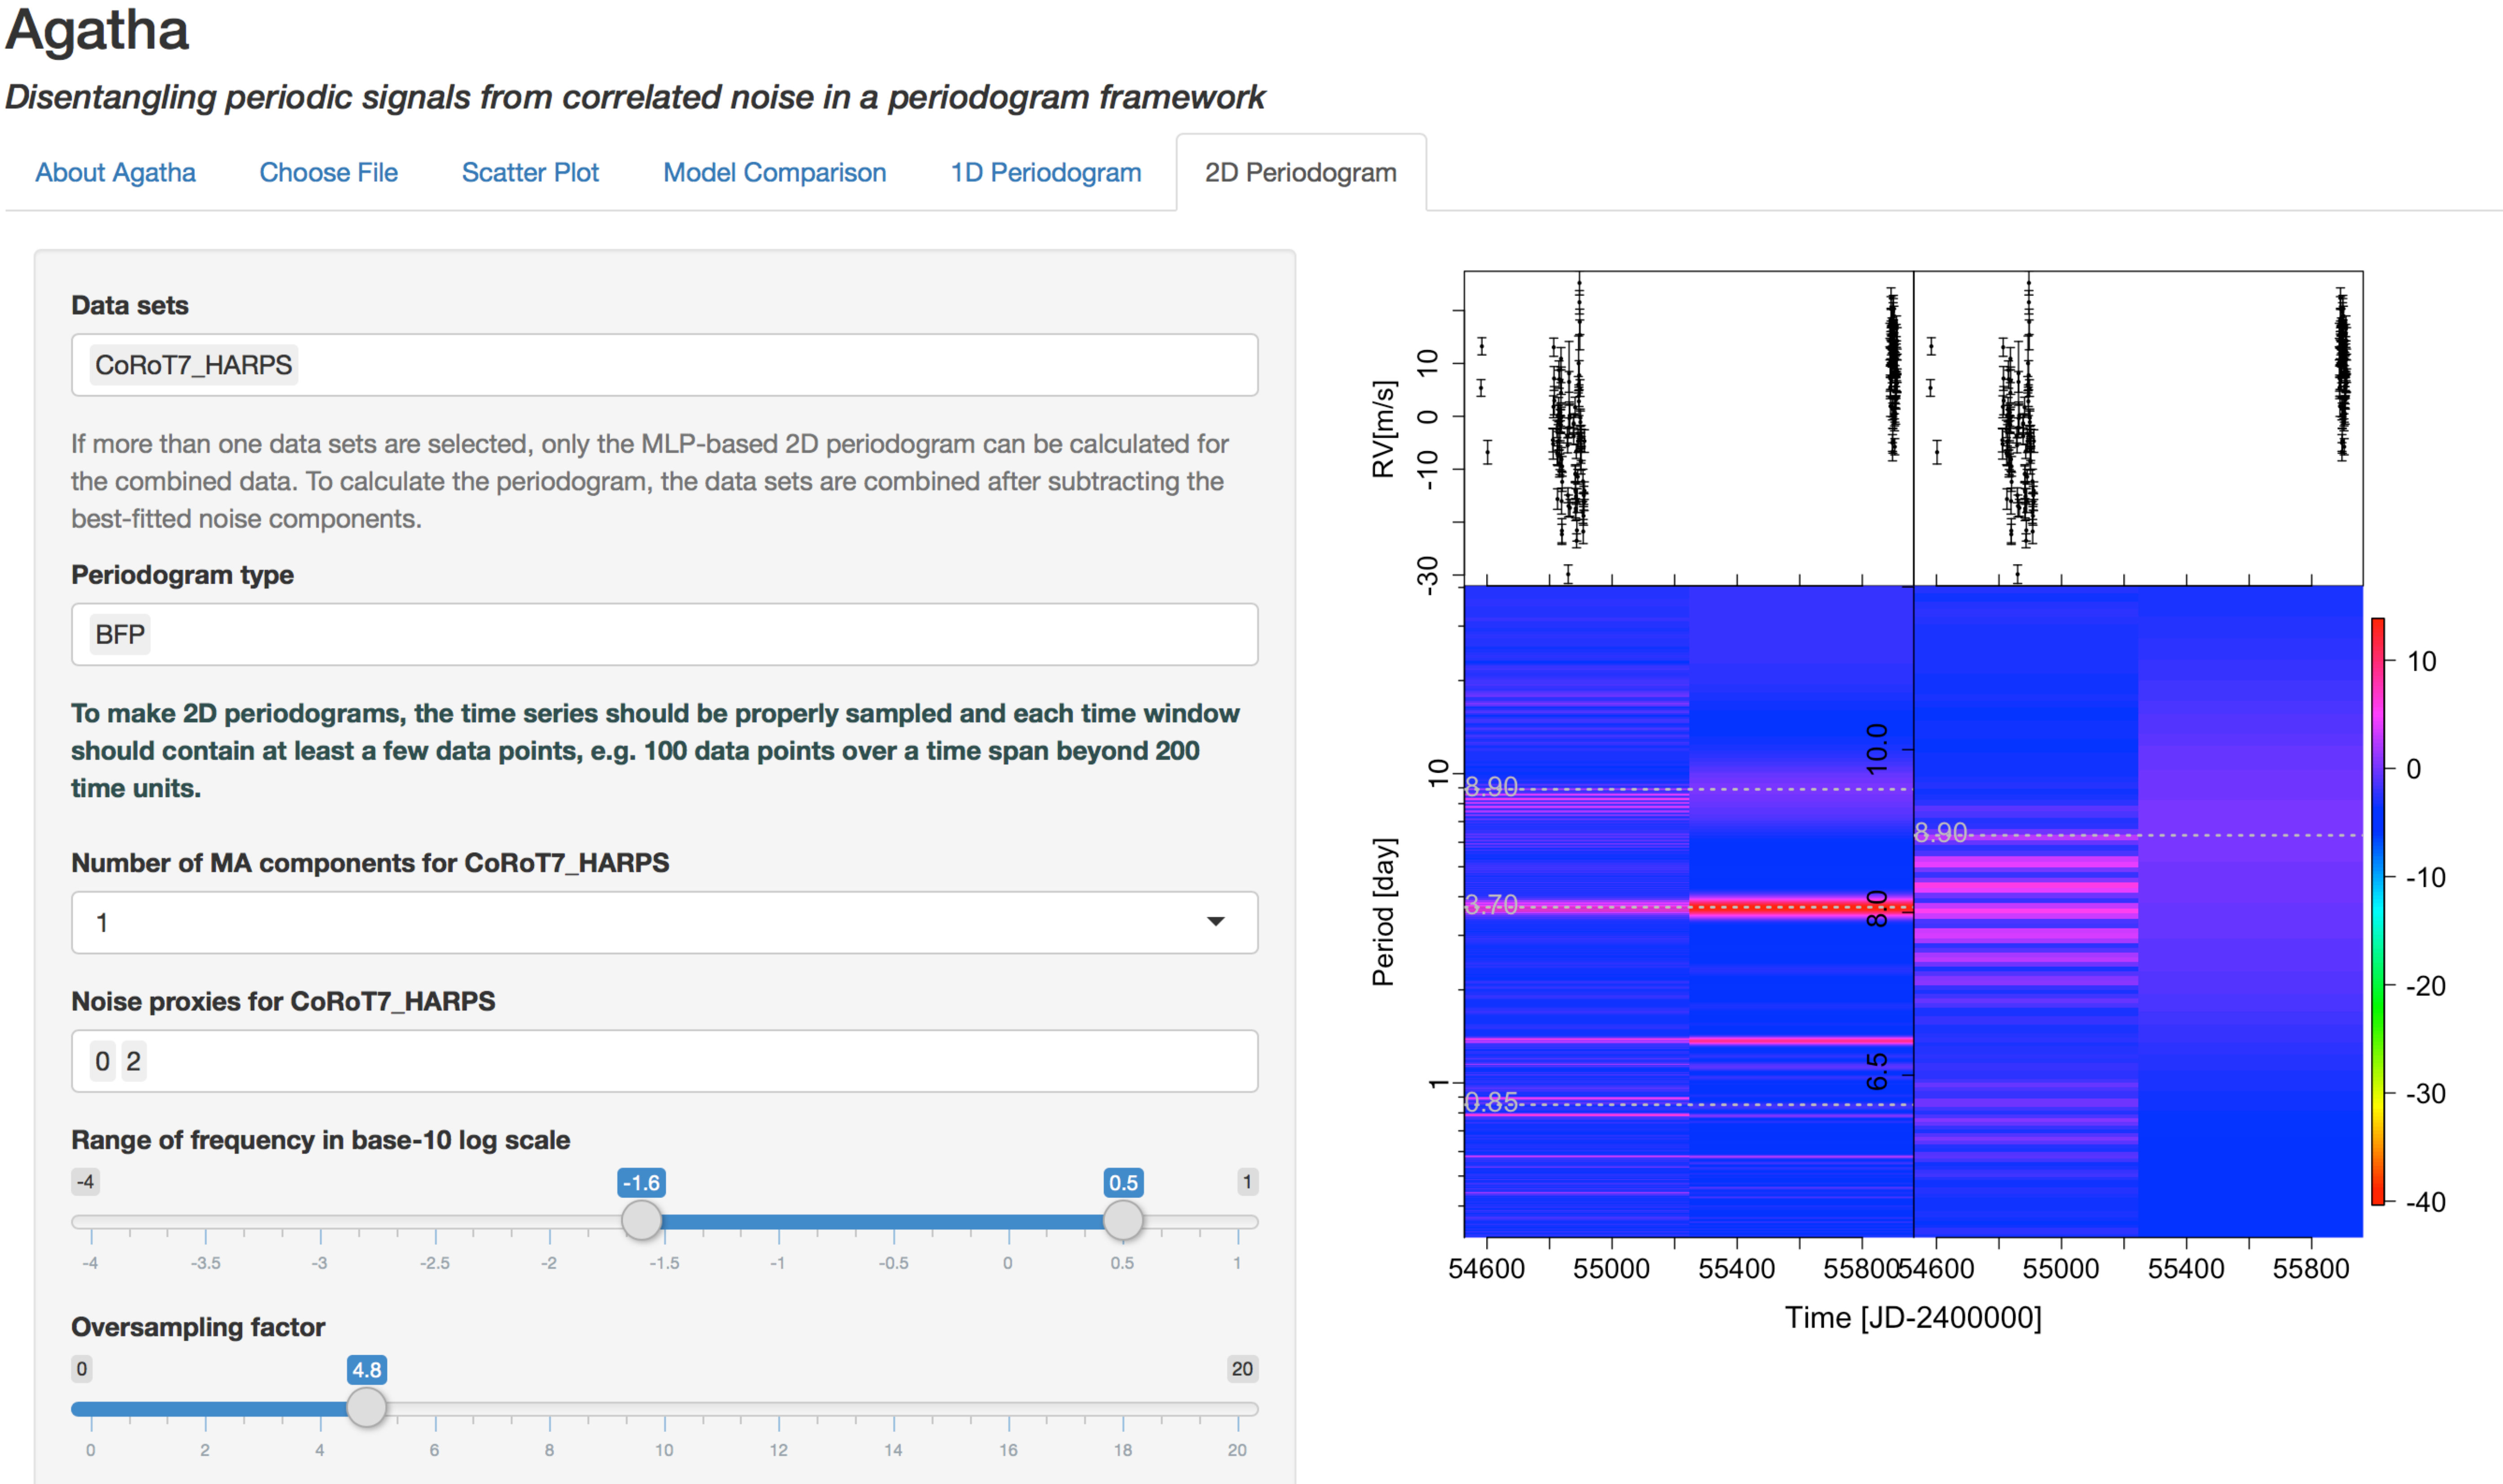
Task: Open the About Agatha tab
Action: pos(115,172)
